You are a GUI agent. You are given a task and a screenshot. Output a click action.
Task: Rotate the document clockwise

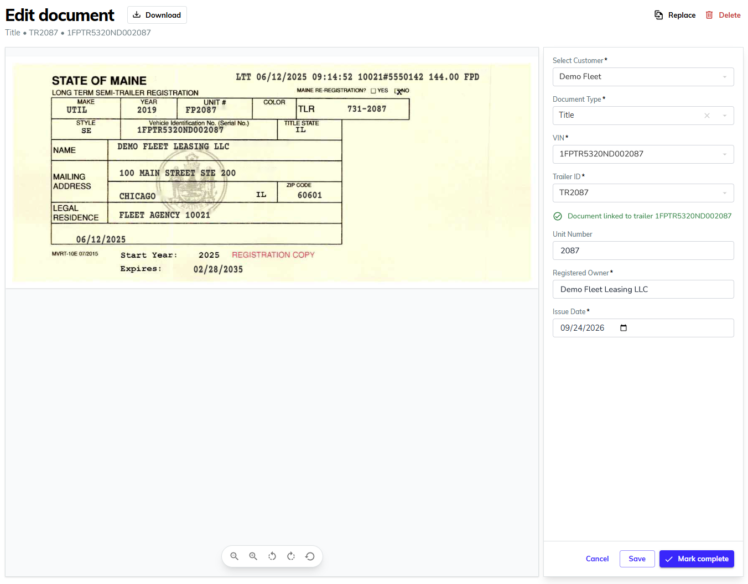coord(291,556)
